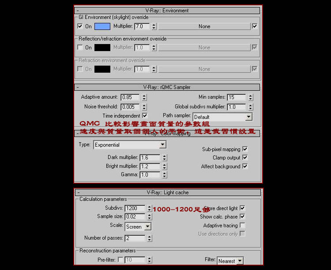Open the Color mapping Type Exponential dropdown
The width and height of the screenshot is (331, 270).
[x=130, y=145]
